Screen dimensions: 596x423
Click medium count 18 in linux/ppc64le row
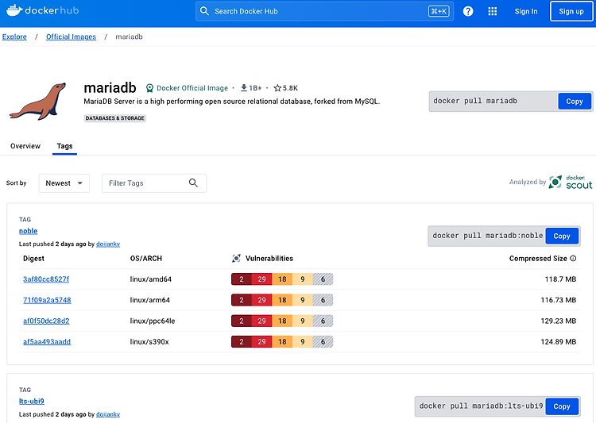[x=282, y=321]
